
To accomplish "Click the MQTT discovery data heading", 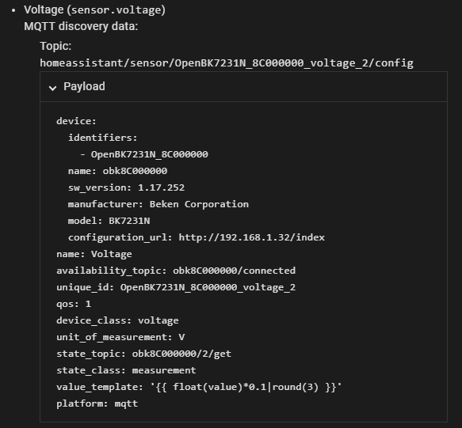I will pos(81,26).
